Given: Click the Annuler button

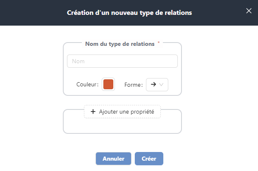Looking at the screenshot, I should (x=113, y=159).
